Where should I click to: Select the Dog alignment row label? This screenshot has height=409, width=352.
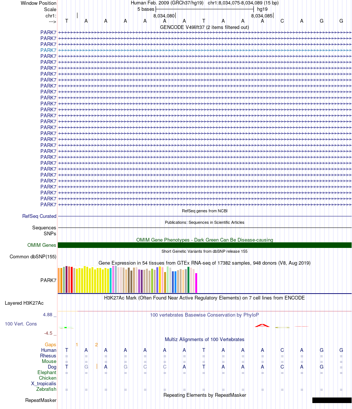point(52,367)
